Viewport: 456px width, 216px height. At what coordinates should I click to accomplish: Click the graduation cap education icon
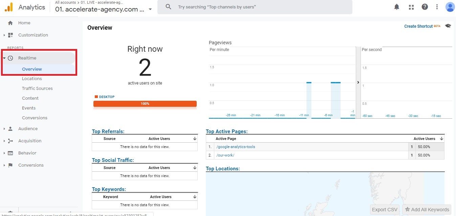click(448, 26)
